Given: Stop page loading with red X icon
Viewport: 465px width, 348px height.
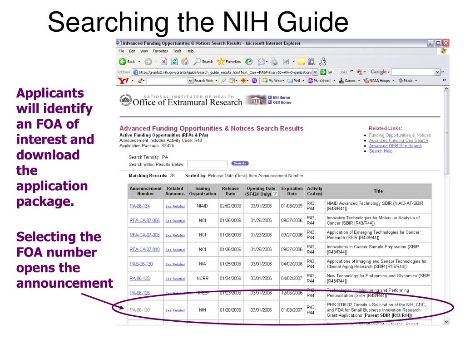Looking at the screenshot, I should (x=163, y=62).
